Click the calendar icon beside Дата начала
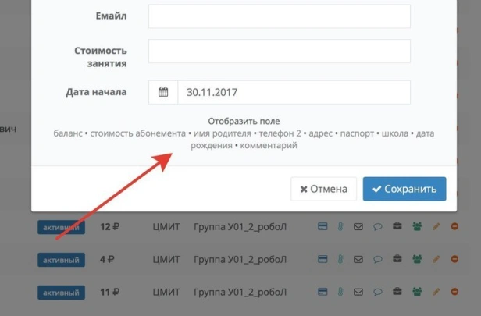The image size is (481, 316). coord(163,92)
